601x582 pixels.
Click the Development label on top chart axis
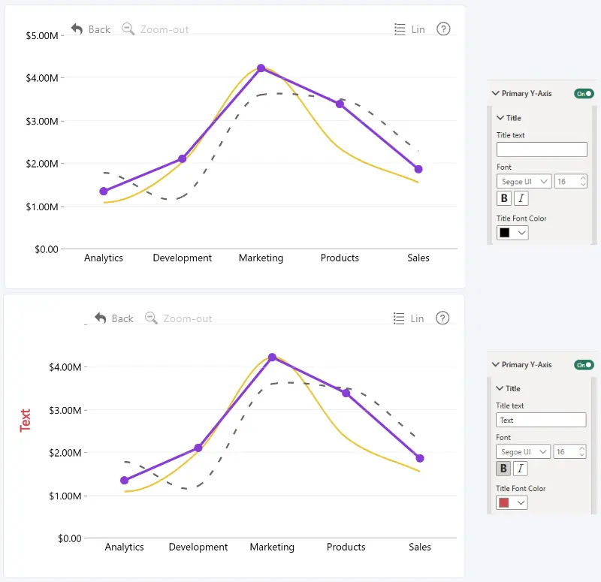click(x=182, y=258)
